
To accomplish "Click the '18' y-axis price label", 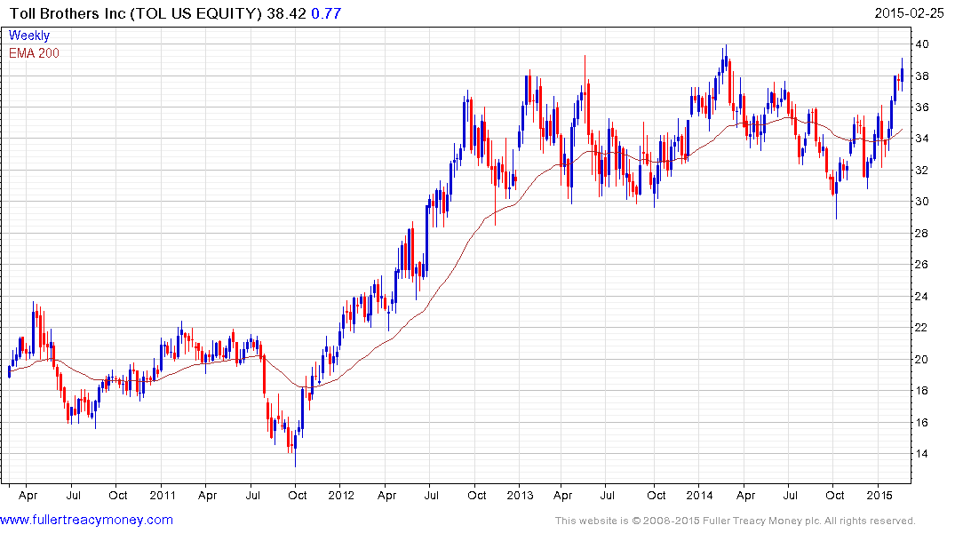I will 922,391.
